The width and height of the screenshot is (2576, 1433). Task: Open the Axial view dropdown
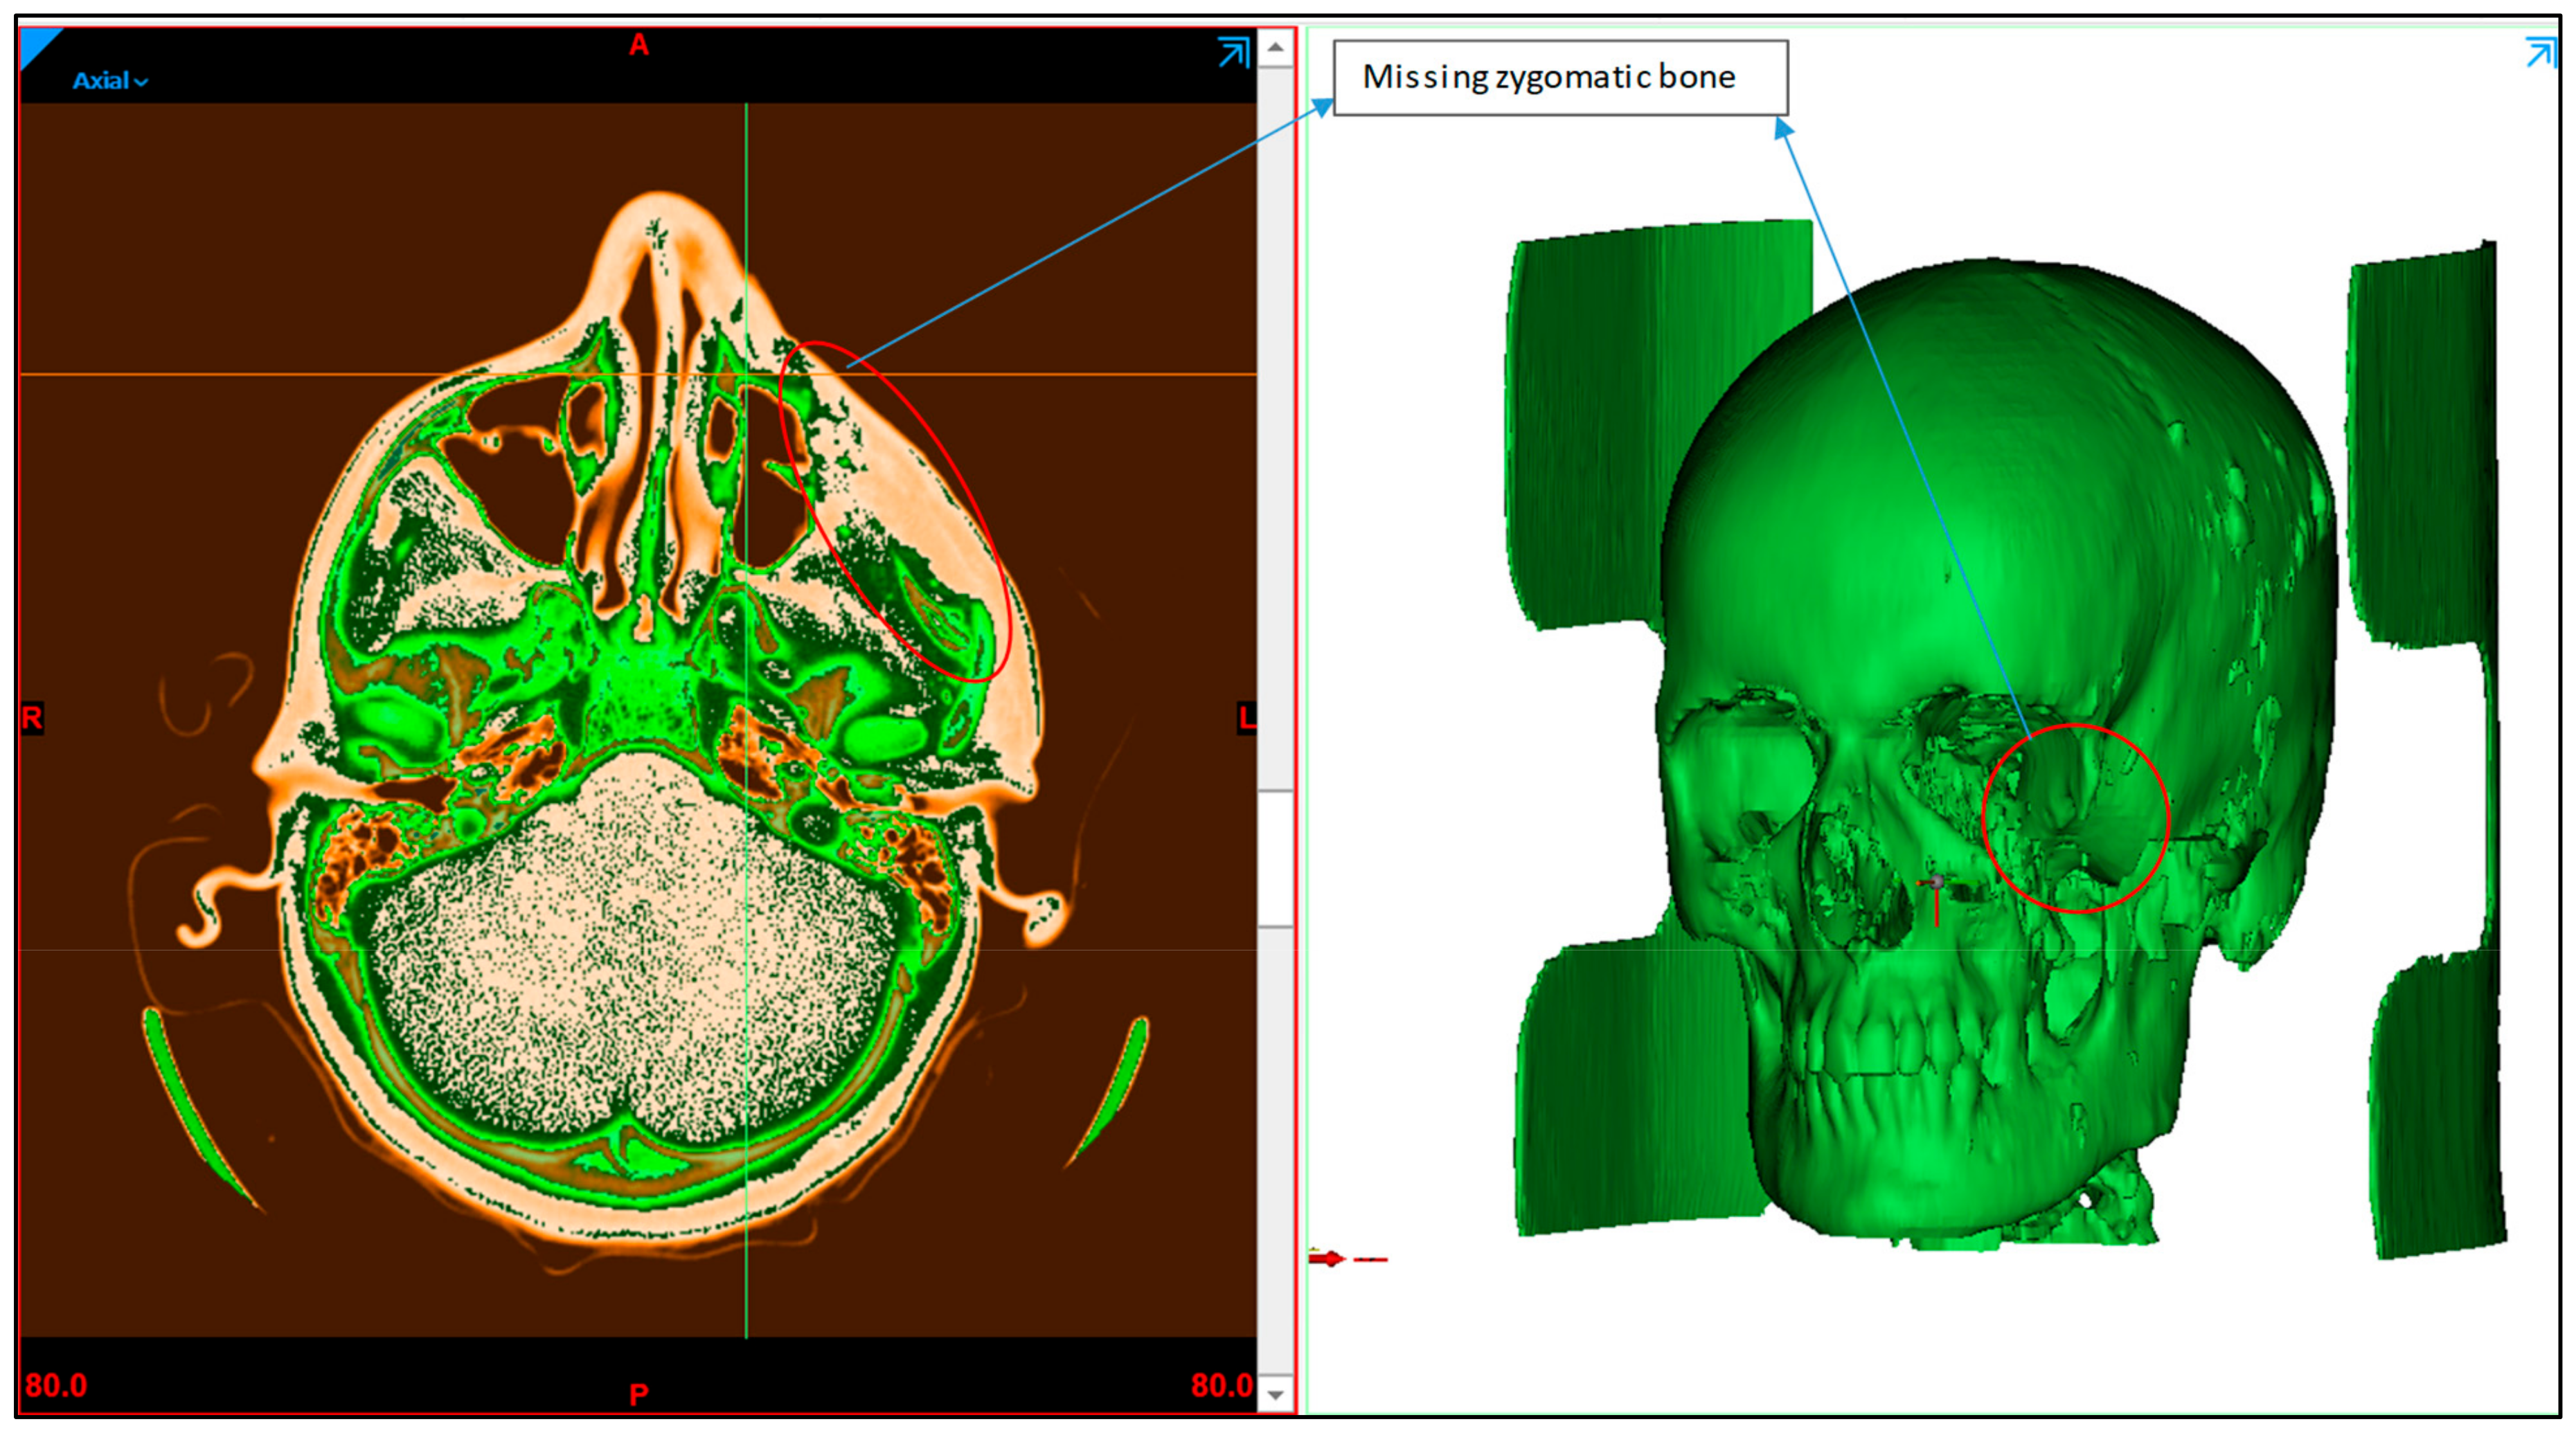101,81
